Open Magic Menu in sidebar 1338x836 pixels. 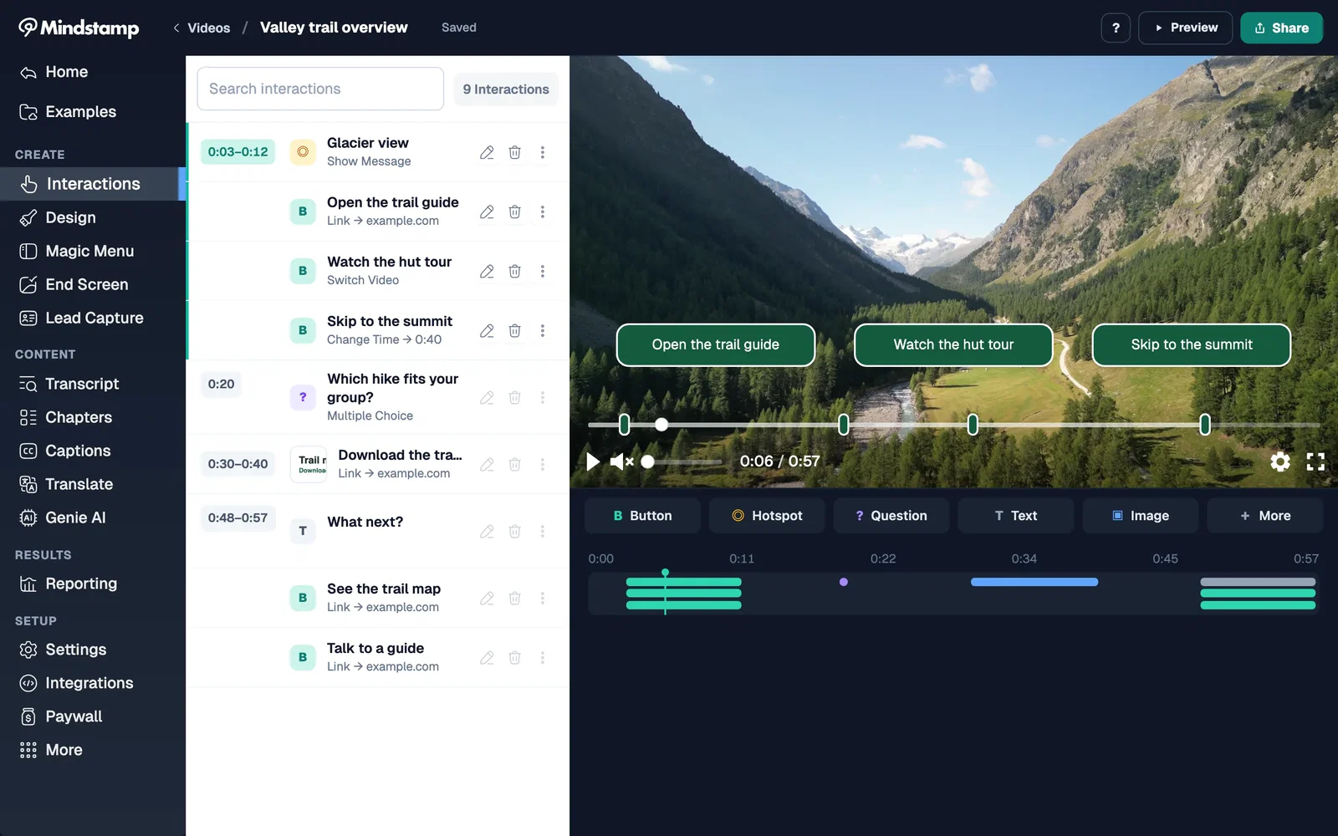pyautogui.click(x=92, y=251)
